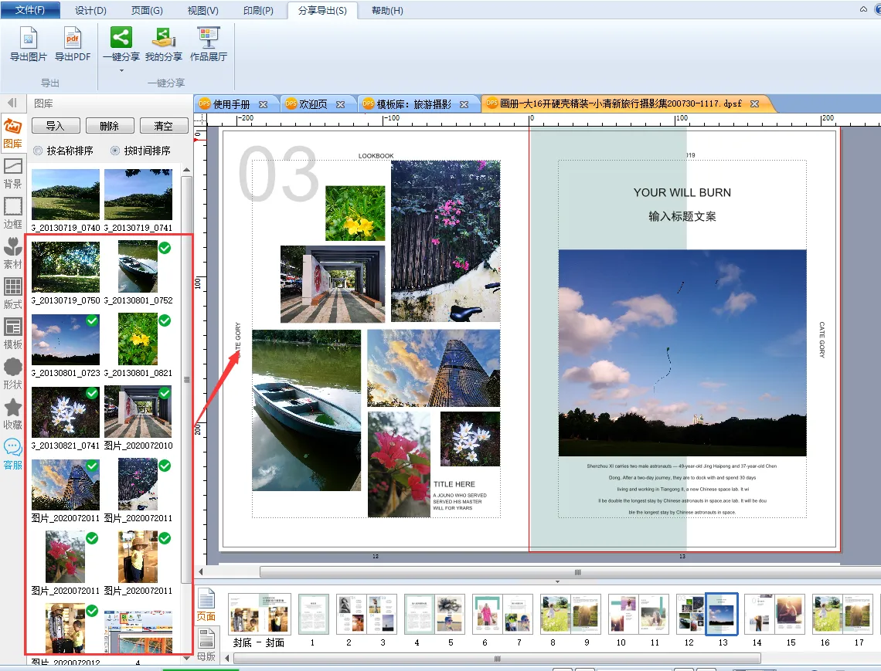The height and width of the screenshot is (671, 881).
Task: Open the 设计(D) ribbon tab
Action: click(90, 10)
